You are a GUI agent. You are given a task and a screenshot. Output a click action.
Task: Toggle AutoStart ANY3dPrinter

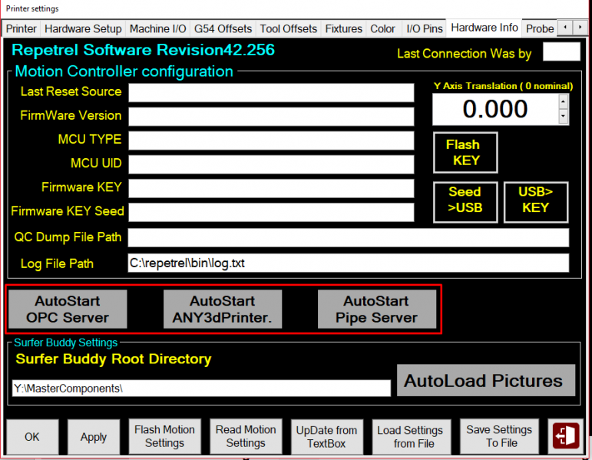coord(223,309)
